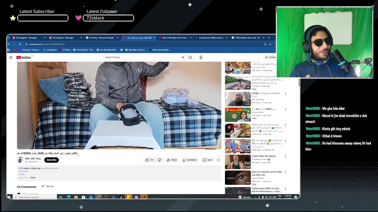
Task: Open a new browser tab
Action: 269,38
